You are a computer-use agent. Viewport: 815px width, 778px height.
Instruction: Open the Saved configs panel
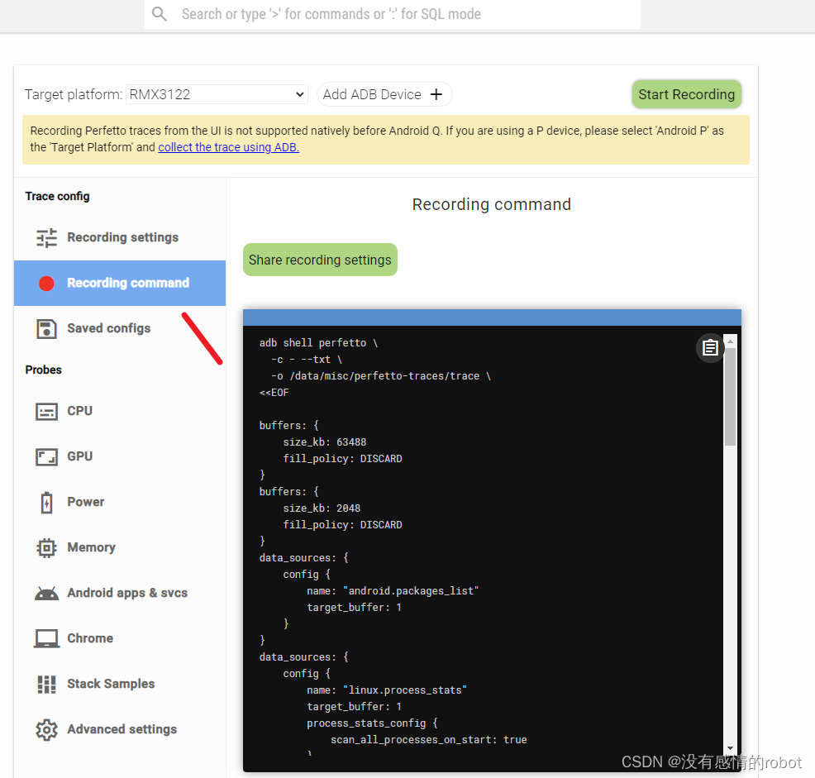pos(107,328)
